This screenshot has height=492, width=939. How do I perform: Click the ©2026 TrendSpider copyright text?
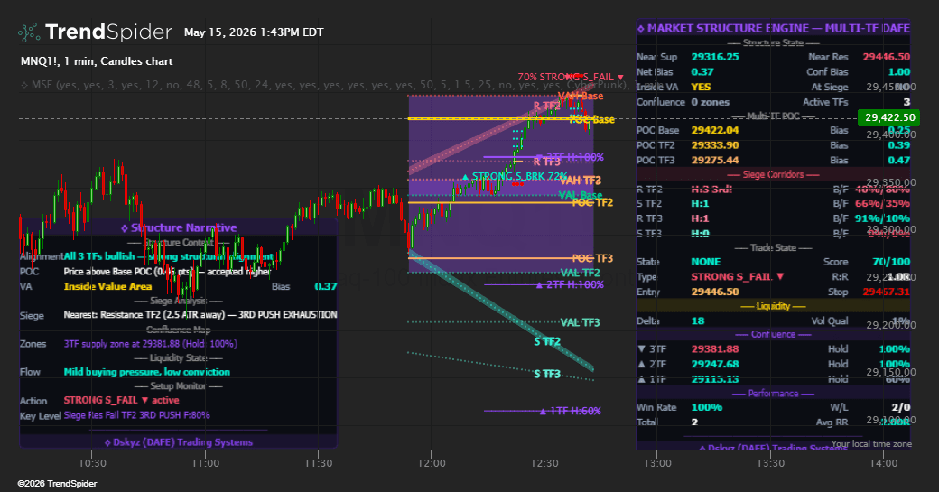coord(57,484)
